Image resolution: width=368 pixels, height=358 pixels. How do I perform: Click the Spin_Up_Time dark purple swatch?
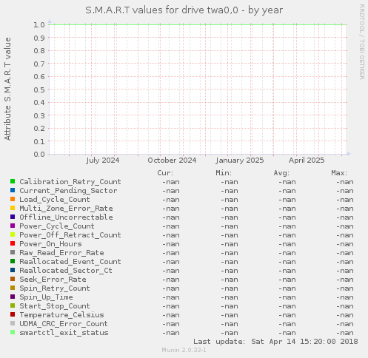13,297
